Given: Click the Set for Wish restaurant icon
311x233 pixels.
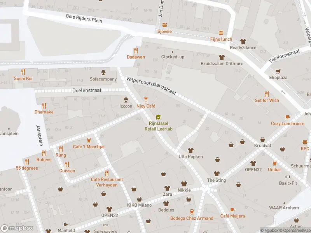Looking at the screenshot, I should [x=267, y=94].
